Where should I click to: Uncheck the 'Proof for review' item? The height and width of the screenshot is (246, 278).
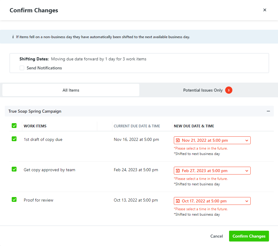14,199
